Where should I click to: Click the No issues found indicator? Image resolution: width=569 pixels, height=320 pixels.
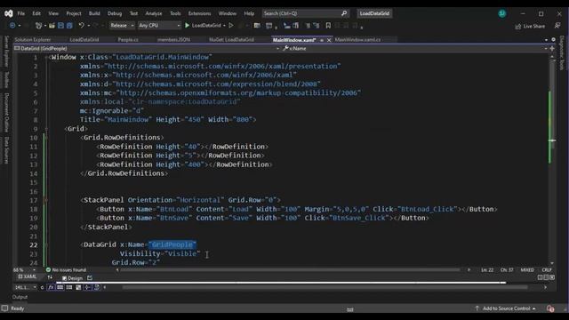[x=66, y=270]
